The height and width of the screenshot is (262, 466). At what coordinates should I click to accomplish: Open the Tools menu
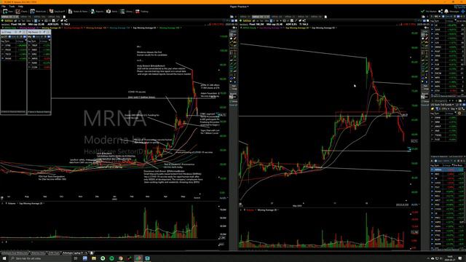(12, 7)
